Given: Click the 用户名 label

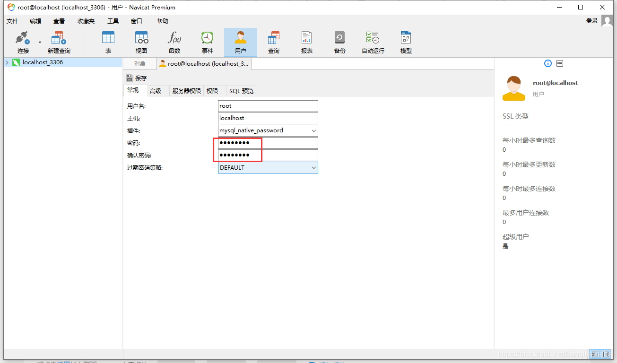Looking at the screenshot, I should tap(136, 106).
